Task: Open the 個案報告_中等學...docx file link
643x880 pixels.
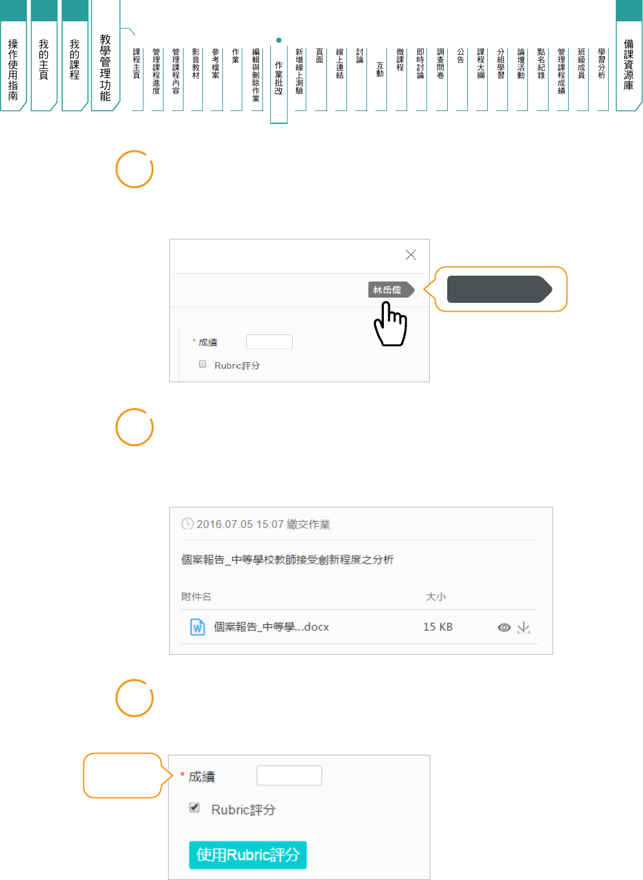Action: (271, 627)
